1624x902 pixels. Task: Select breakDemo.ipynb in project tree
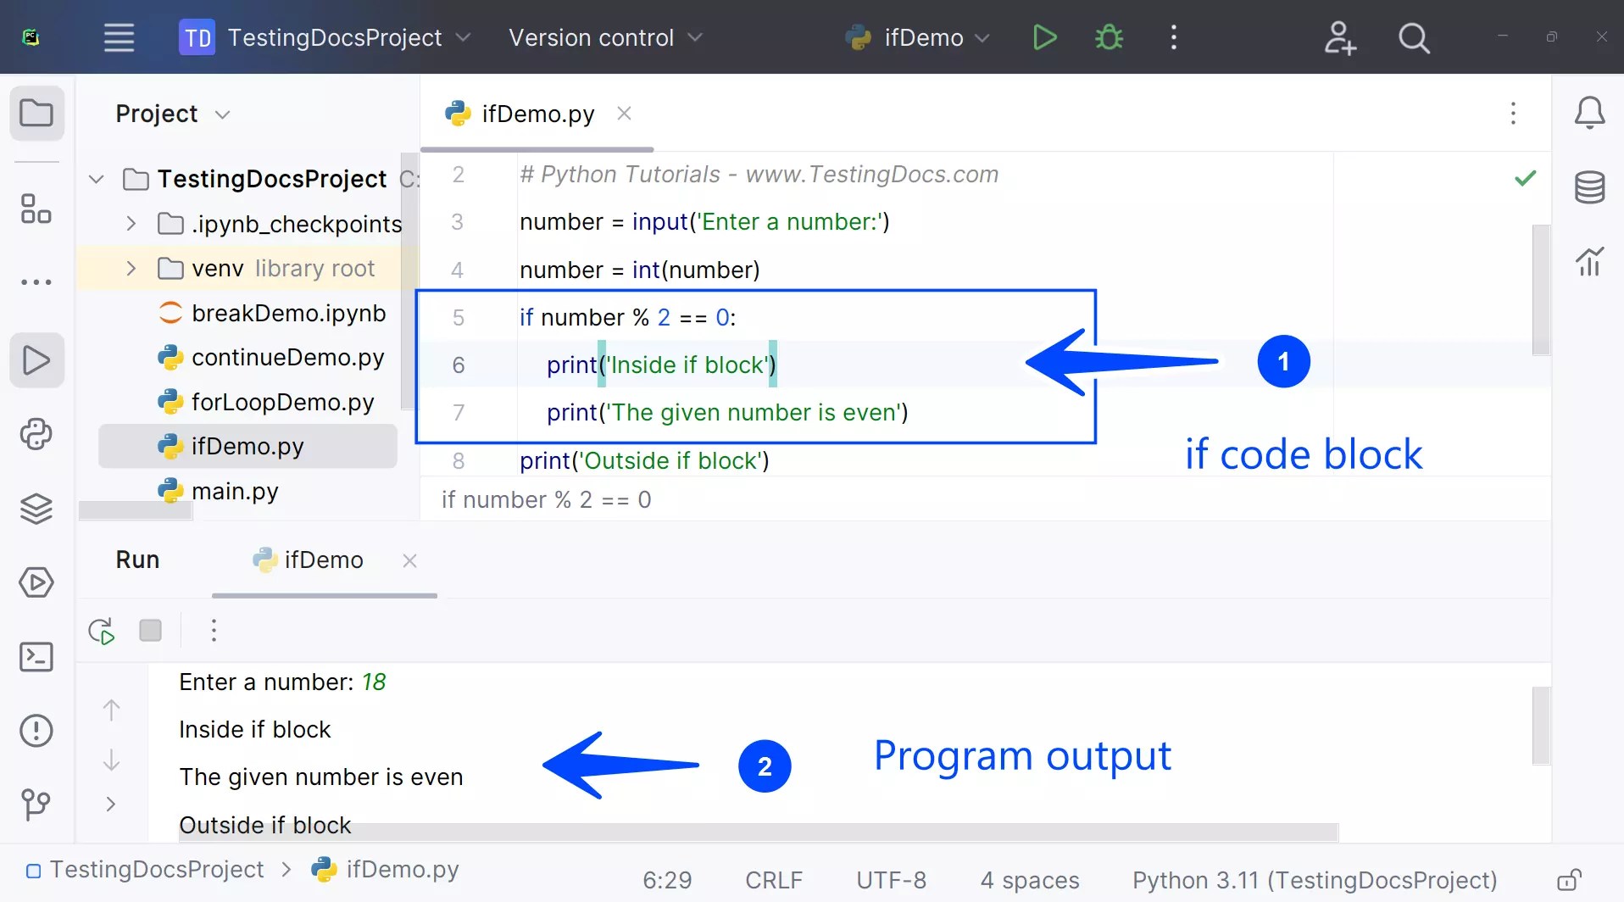tap(271, 313)
